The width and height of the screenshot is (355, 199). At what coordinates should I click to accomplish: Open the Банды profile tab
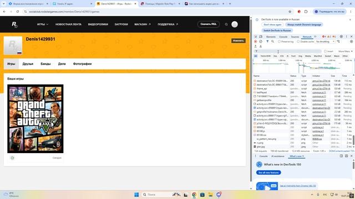(x=45, y=64)
